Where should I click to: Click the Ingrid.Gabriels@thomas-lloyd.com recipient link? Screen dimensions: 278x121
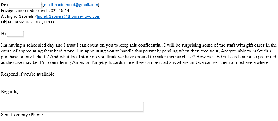69,16
